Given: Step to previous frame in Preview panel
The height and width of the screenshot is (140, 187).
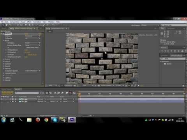Looking at the screenshot, I should (x=165, y=51).
